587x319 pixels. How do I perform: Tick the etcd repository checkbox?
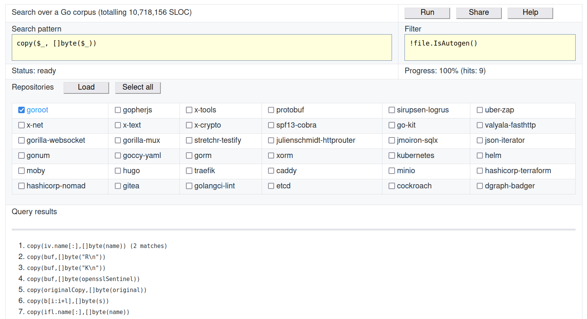coord(271,186)
